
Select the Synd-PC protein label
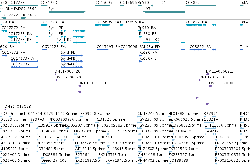click(x=68, y=64)
